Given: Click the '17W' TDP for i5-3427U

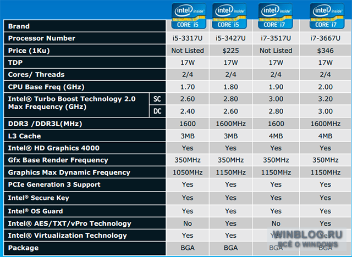Looking at the screenshot, I should 230,63.
